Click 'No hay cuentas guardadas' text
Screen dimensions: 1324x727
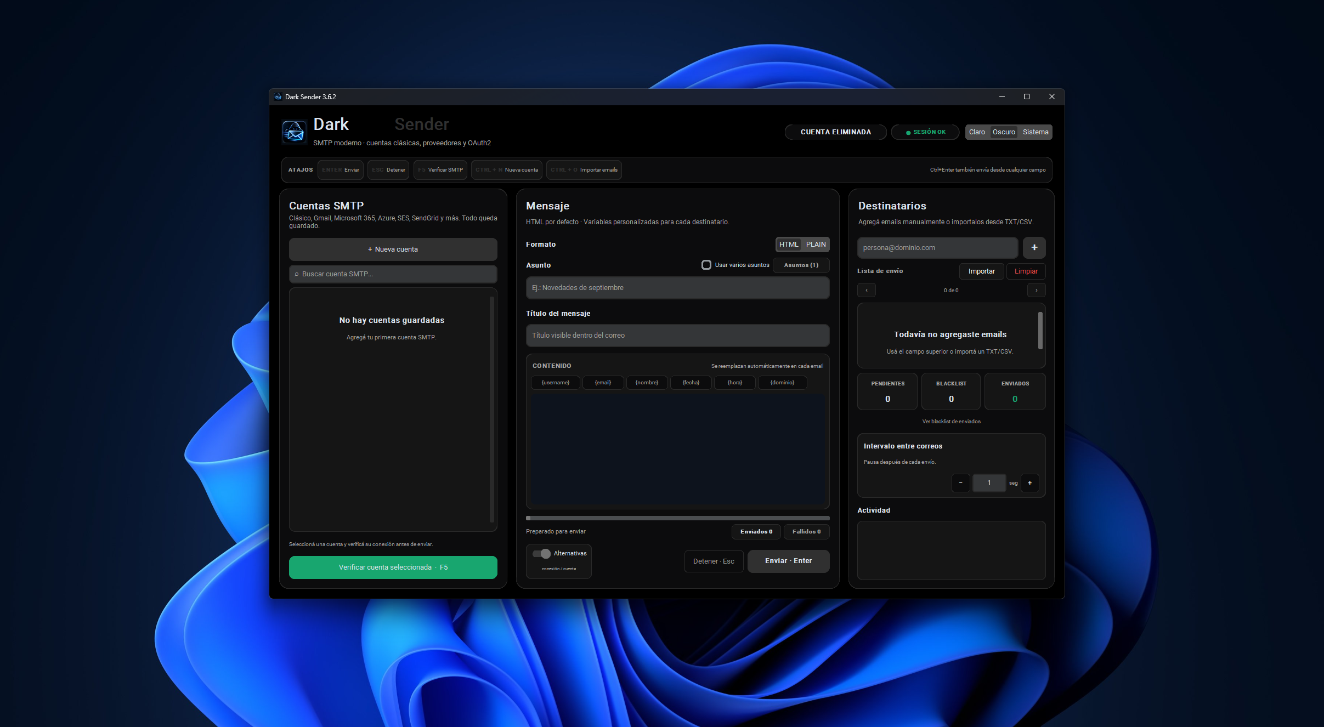pyautogui.click(x=392, y=320)
